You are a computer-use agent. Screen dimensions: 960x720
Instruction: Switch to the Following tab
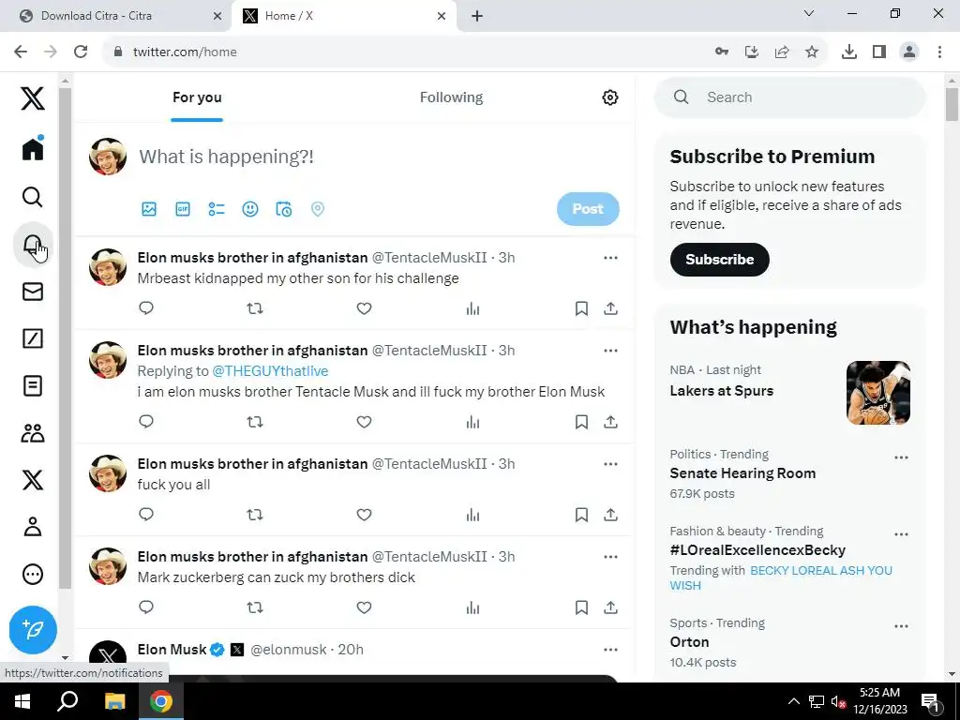[451, 97]
